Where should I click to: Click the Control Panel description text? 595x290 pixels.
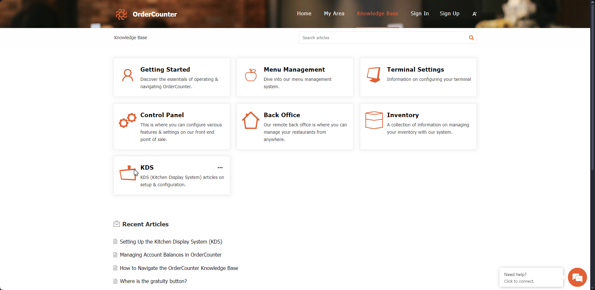(x=181, y=132)
